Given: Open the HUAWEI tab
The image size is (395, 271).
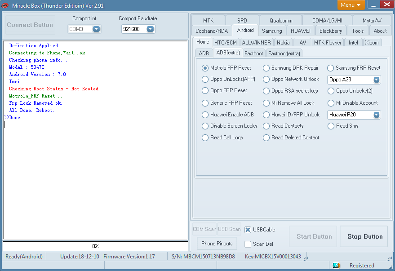Looking at the screenshot, I should (300, 31).
